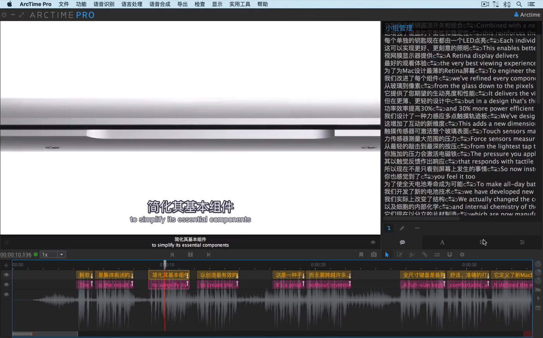543x338 pixels.
Task: Switch to the grid group tab
Action: point(482,242)
